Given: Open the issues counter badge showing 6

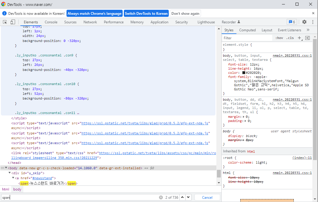Looking at the screenshot, I should pyautogui.click(x=292, y=22).
